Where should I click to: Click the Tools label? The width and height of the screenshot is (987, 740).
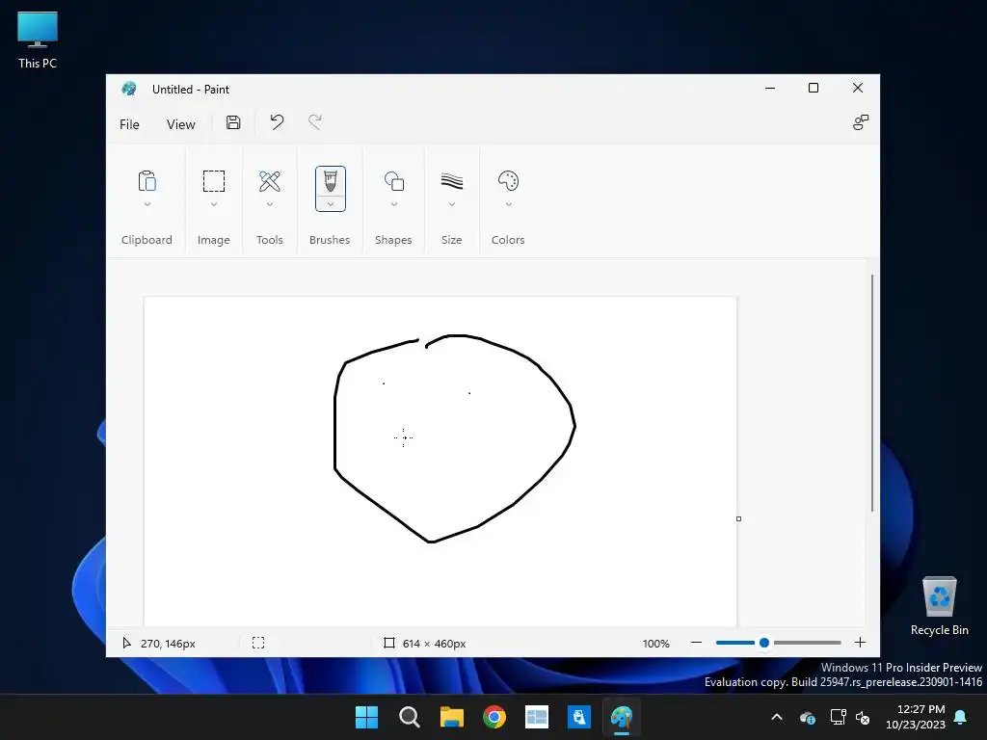click(270, 240)
